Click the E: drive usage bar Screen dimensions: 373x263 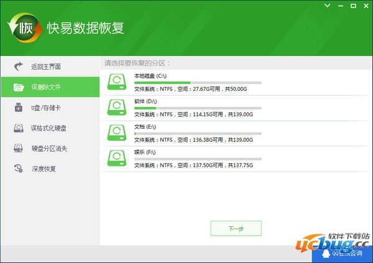point(198,134)
